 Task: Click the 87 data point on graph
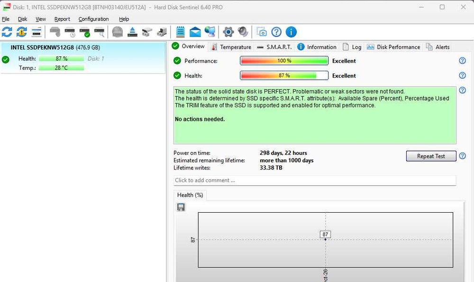325,239
